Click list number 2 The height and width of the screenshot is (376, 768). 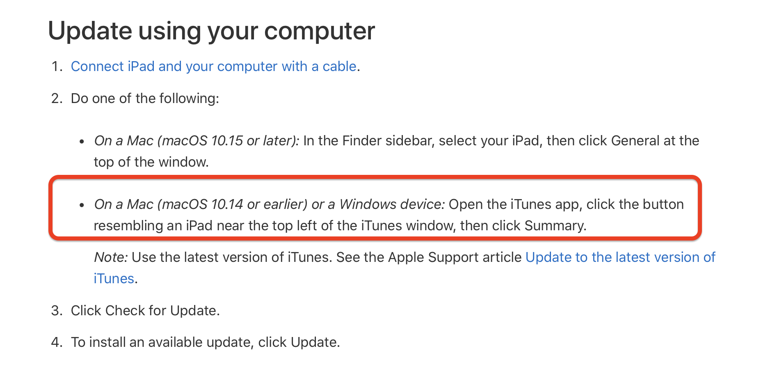click(57, 99)
